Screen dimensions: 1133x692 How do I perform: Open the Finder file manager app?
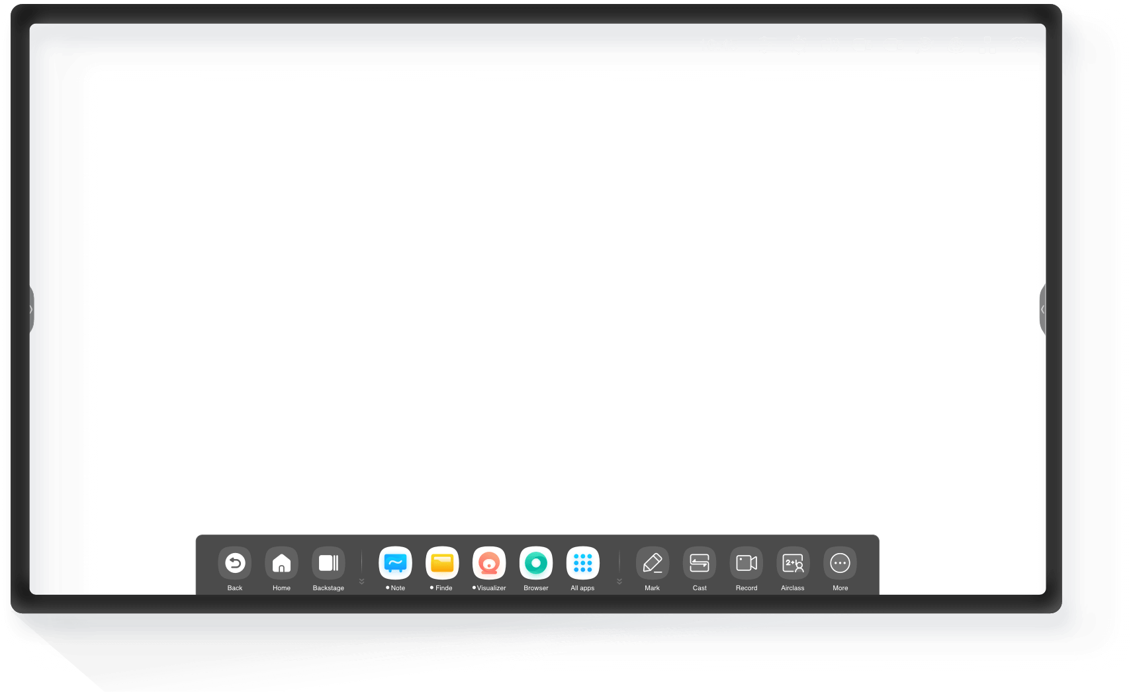(442, 563)
